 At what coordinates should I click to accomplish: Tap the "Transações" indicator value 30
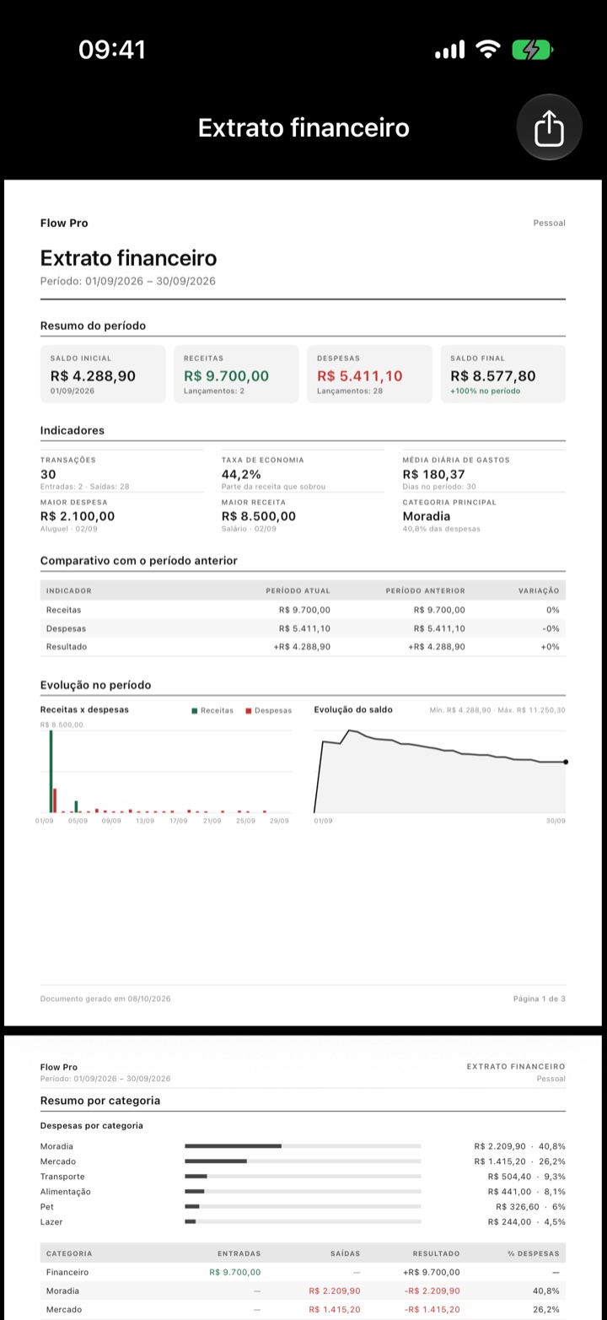48,475
